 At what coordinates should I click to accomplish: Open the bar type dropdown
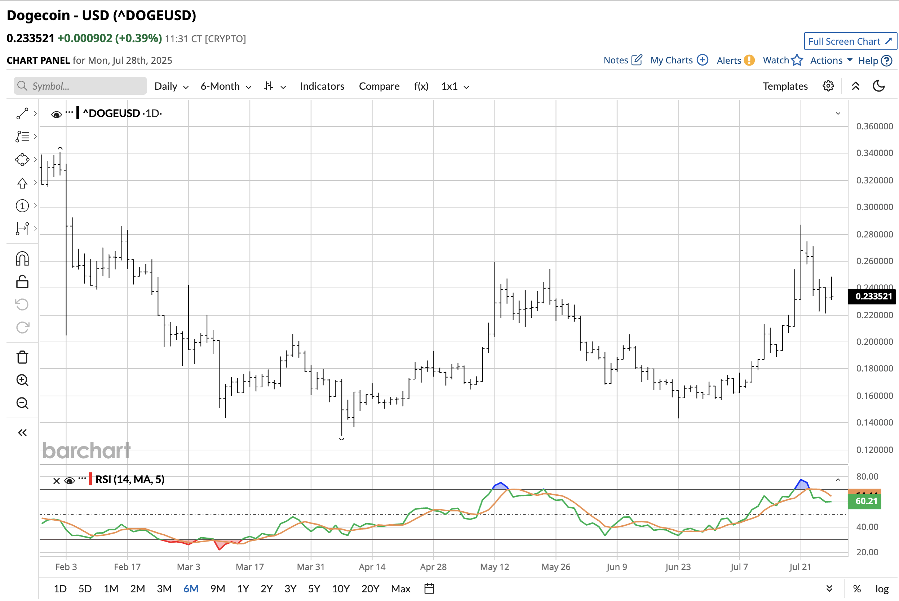pyautogui.click(x=275, y=86)
